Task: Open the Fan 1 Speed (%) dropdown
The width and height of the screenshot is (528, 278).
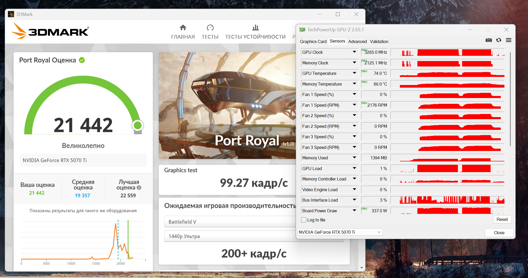Action: (x=354, y=94)
